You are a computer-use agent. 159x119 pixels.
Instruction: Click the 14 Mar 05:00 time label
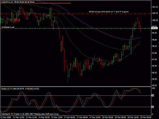point(44,117)
